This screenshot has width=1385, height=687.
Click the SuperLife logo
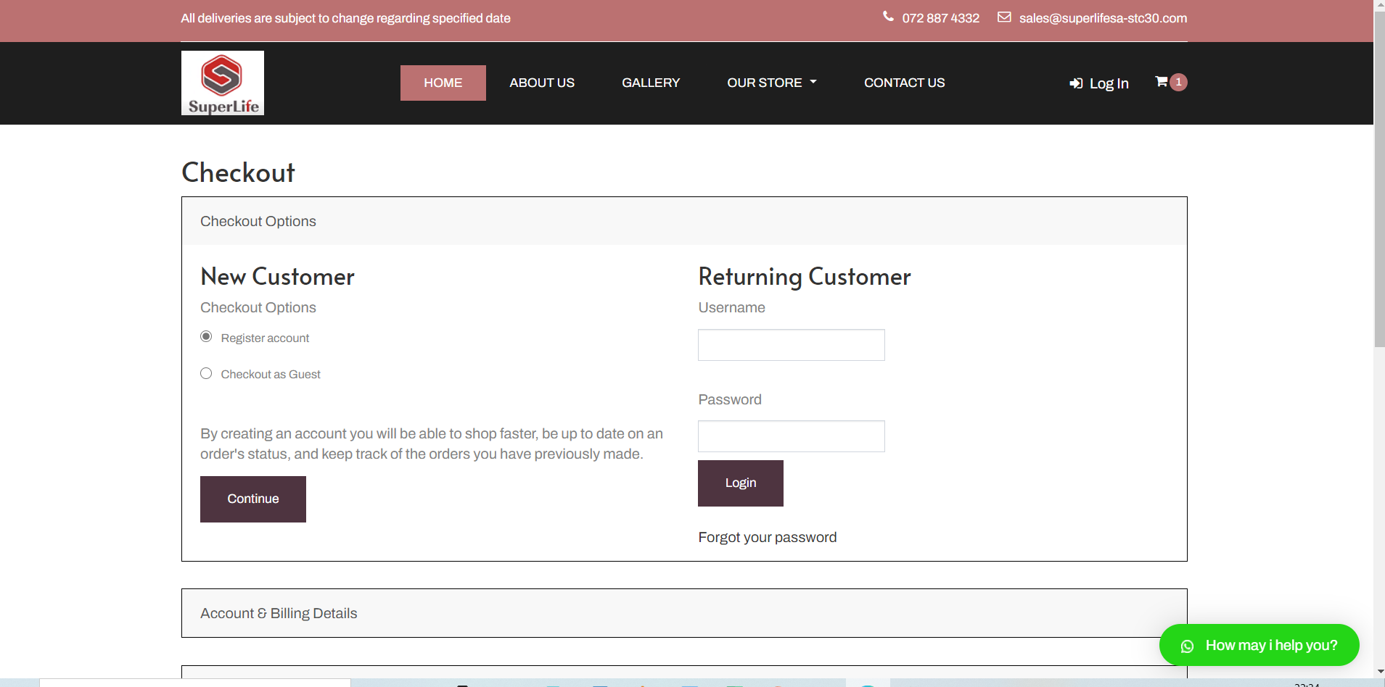click(222, 83)
